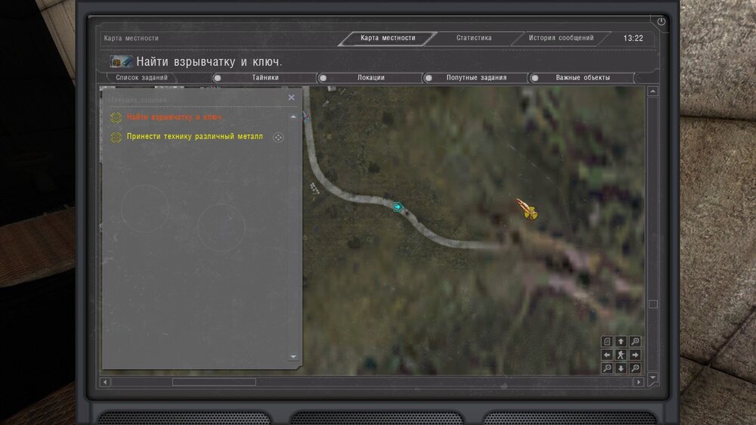Pan the map right with arrow button

pyautogui.click(x=636, y=355)
